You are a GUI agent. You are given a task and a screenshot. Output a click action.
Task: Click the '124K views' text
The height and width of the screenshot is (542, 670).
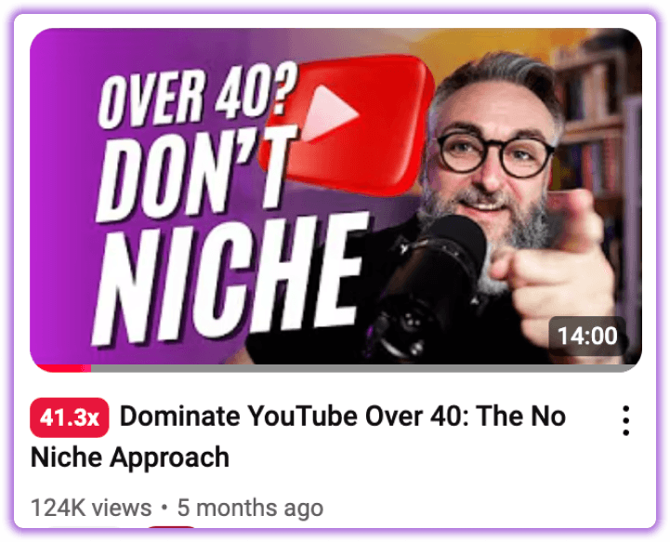91,508
